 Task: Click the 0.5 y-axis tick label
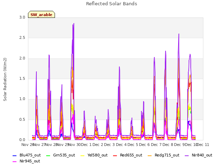click(x=22, y=120)
